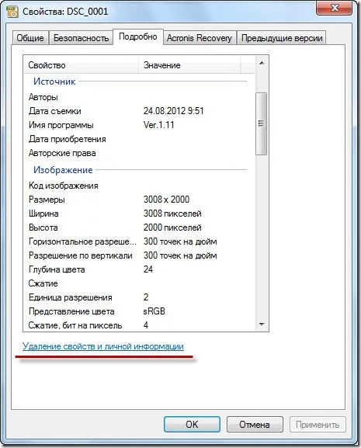Go to the Предыдущие версии tab
The image size is (361, 448).
(x=282, y=38)
